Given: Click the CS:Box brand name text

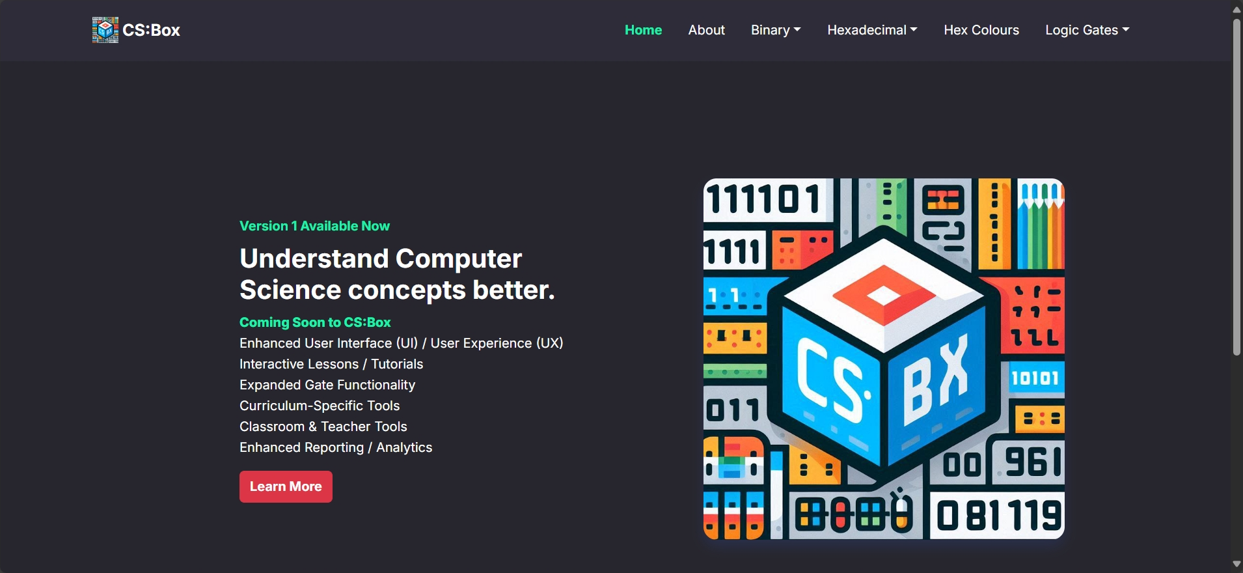Looking at the screenshot, I should coord(151,31).
